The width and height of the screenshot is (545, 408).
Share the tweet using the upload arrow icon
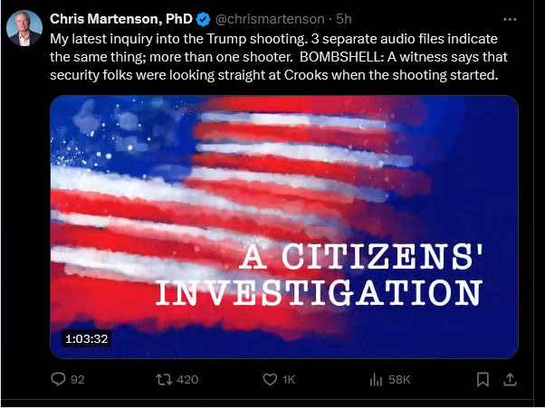click(x=510, y=379)
